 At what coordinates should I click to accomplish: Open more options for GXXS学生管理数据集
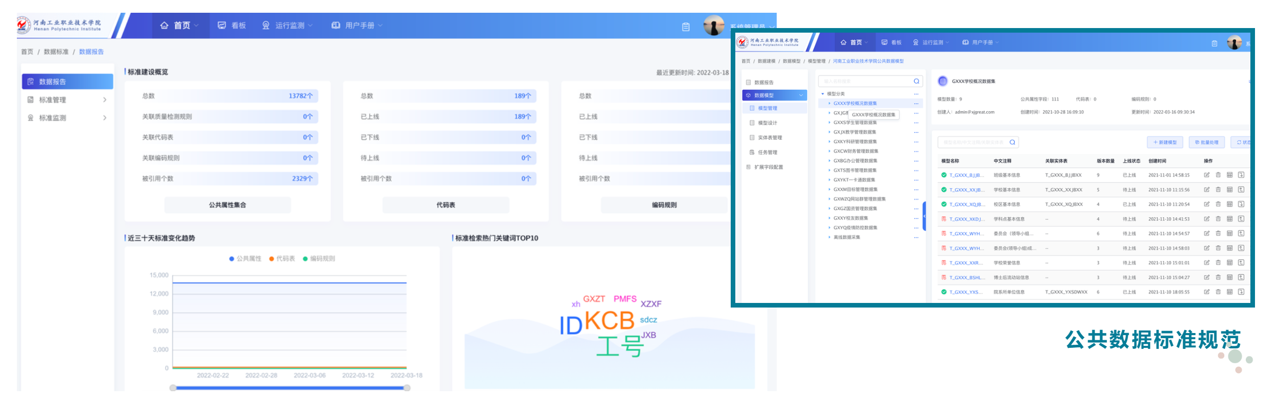(916, 123)
